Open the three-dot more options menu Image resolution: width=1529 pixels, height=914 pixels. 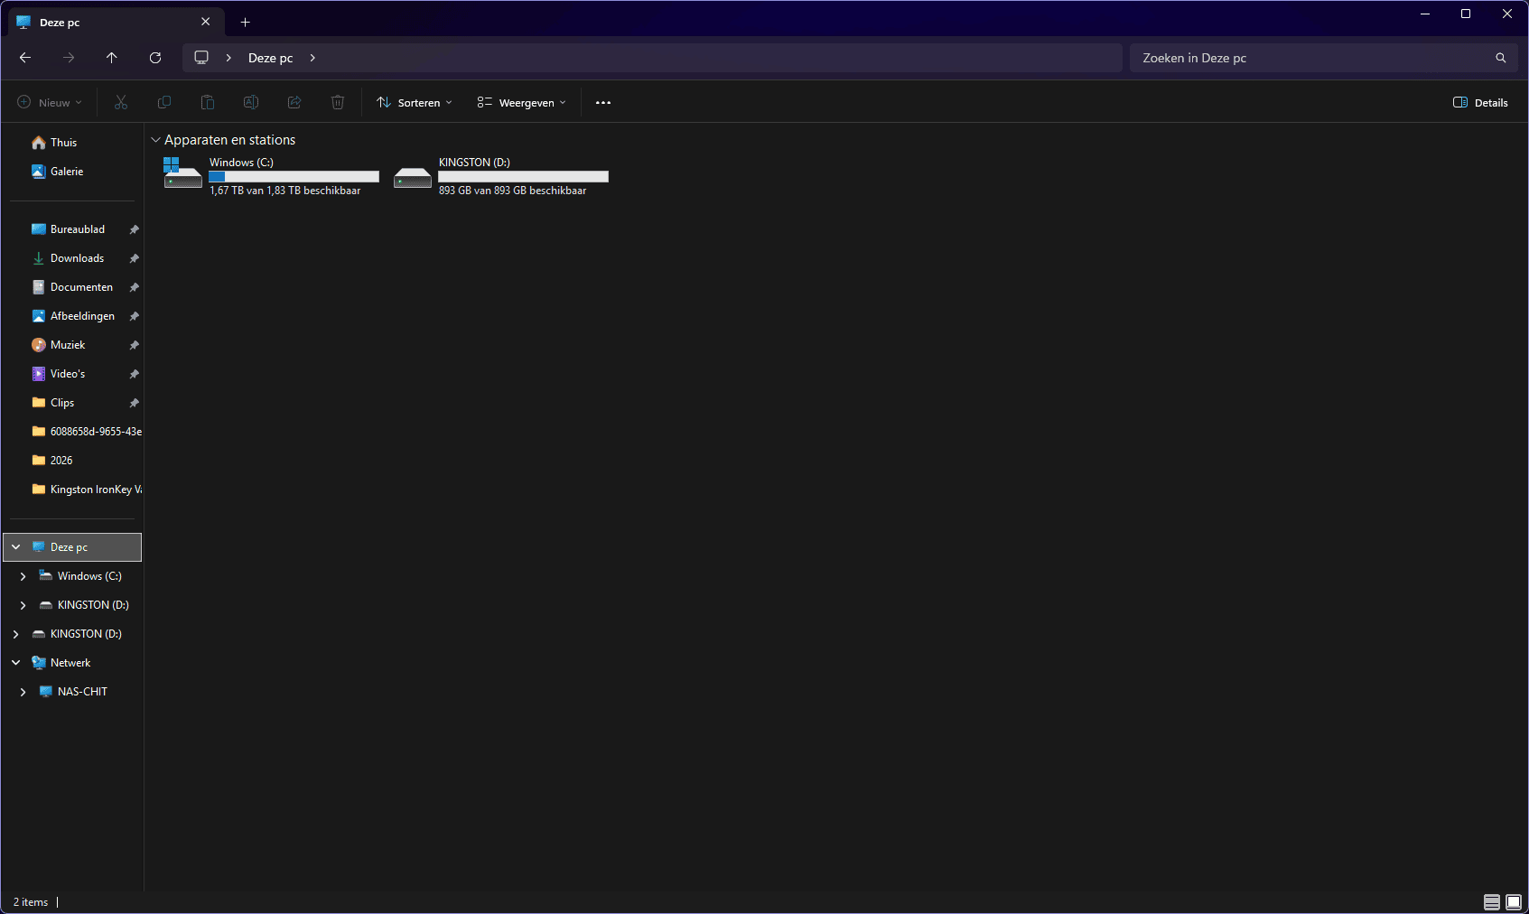coord(603,103)
